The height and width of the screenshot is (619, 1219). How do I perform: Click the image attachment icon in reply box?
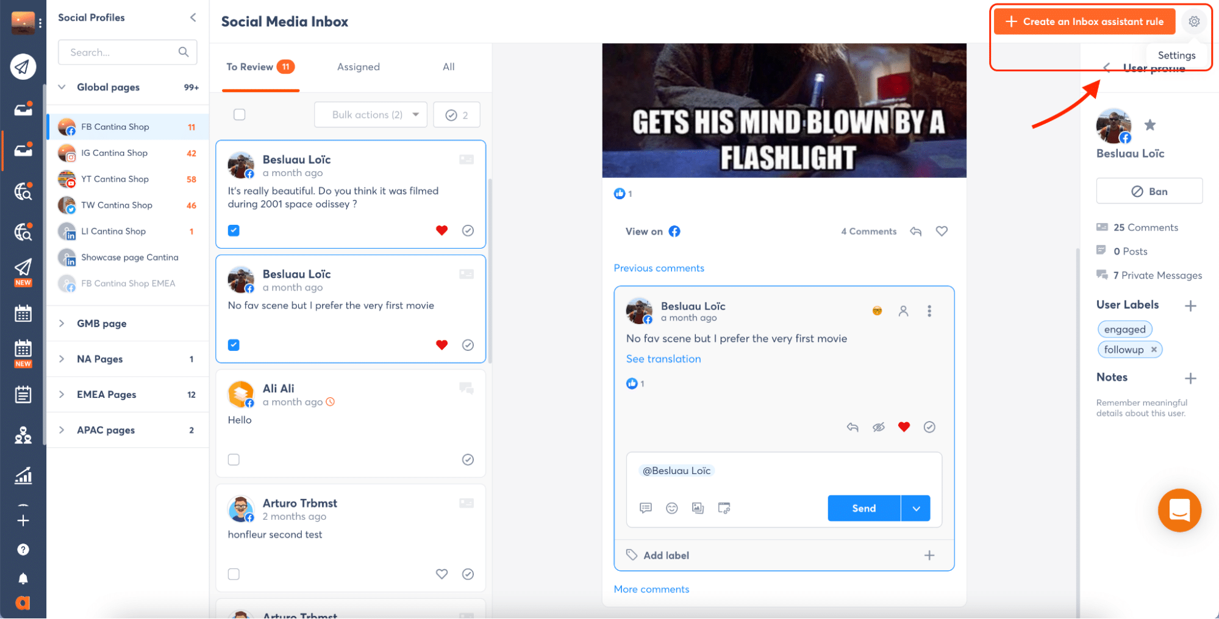698,508
